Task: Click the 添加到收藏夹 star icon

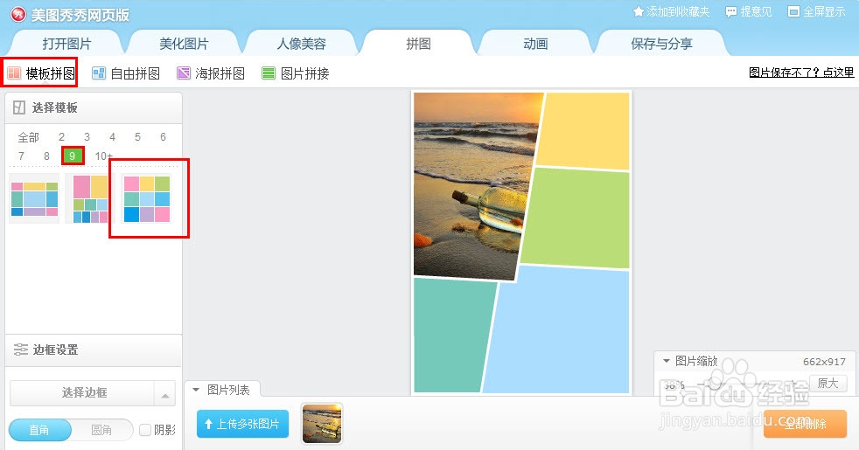Action: 639,11
